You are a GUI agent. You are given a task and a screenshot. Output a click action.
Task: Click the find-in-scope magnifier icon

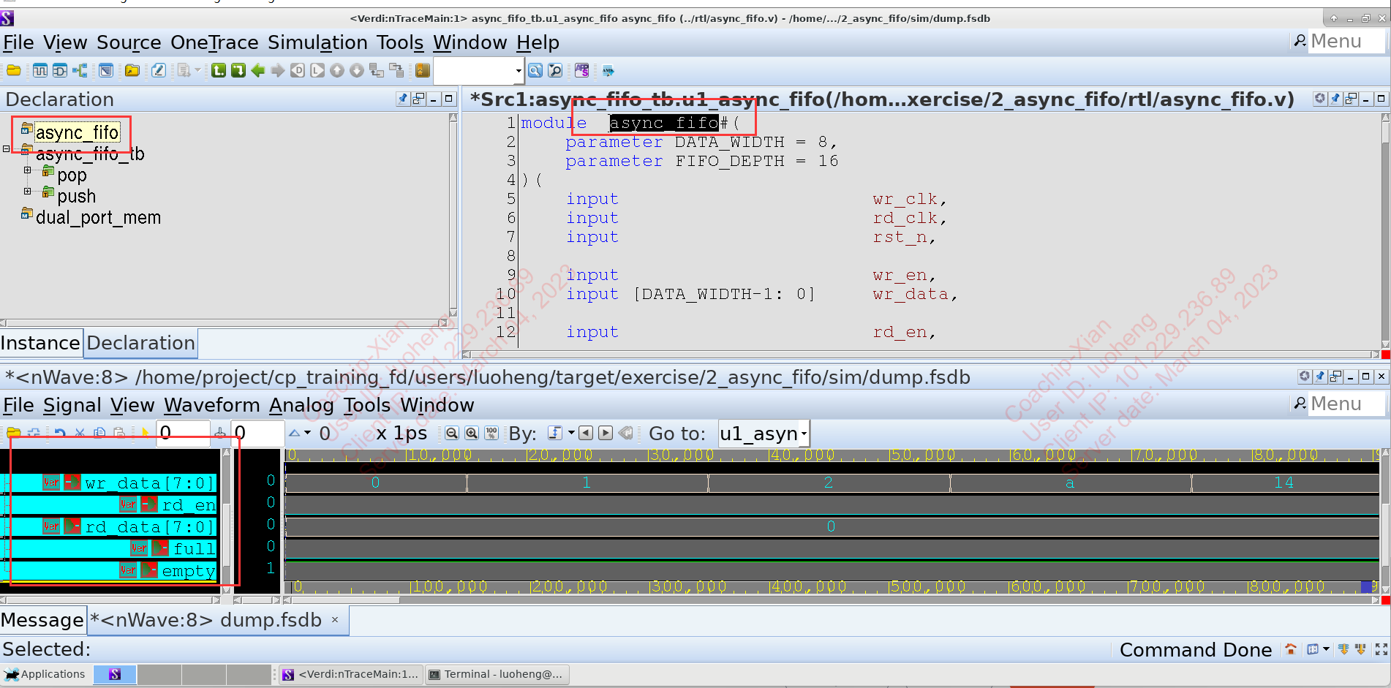tap(555, 70)
